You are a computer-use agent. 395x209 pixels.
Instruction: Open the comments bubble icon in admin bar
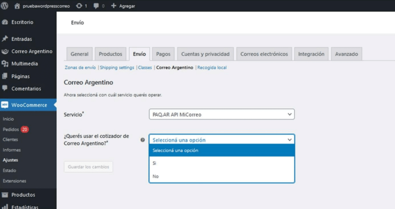[x=96, y=6]
